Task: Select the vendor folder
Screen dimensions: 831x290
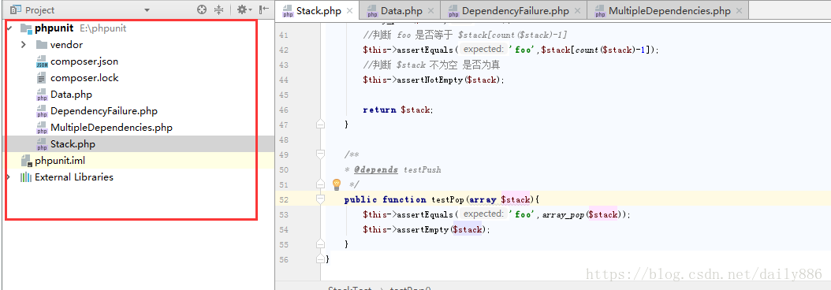Action: pos(66,45)
